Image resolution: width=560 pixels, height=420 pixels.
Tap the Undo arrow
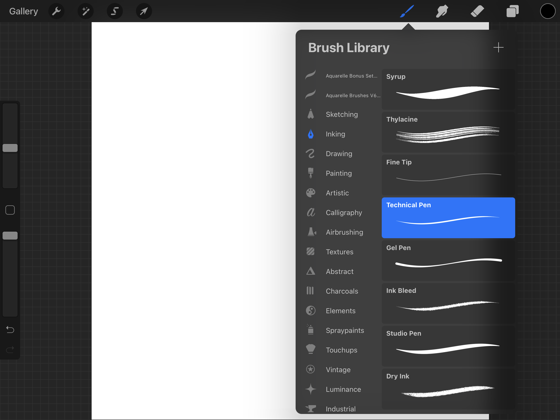click(10, 330)
